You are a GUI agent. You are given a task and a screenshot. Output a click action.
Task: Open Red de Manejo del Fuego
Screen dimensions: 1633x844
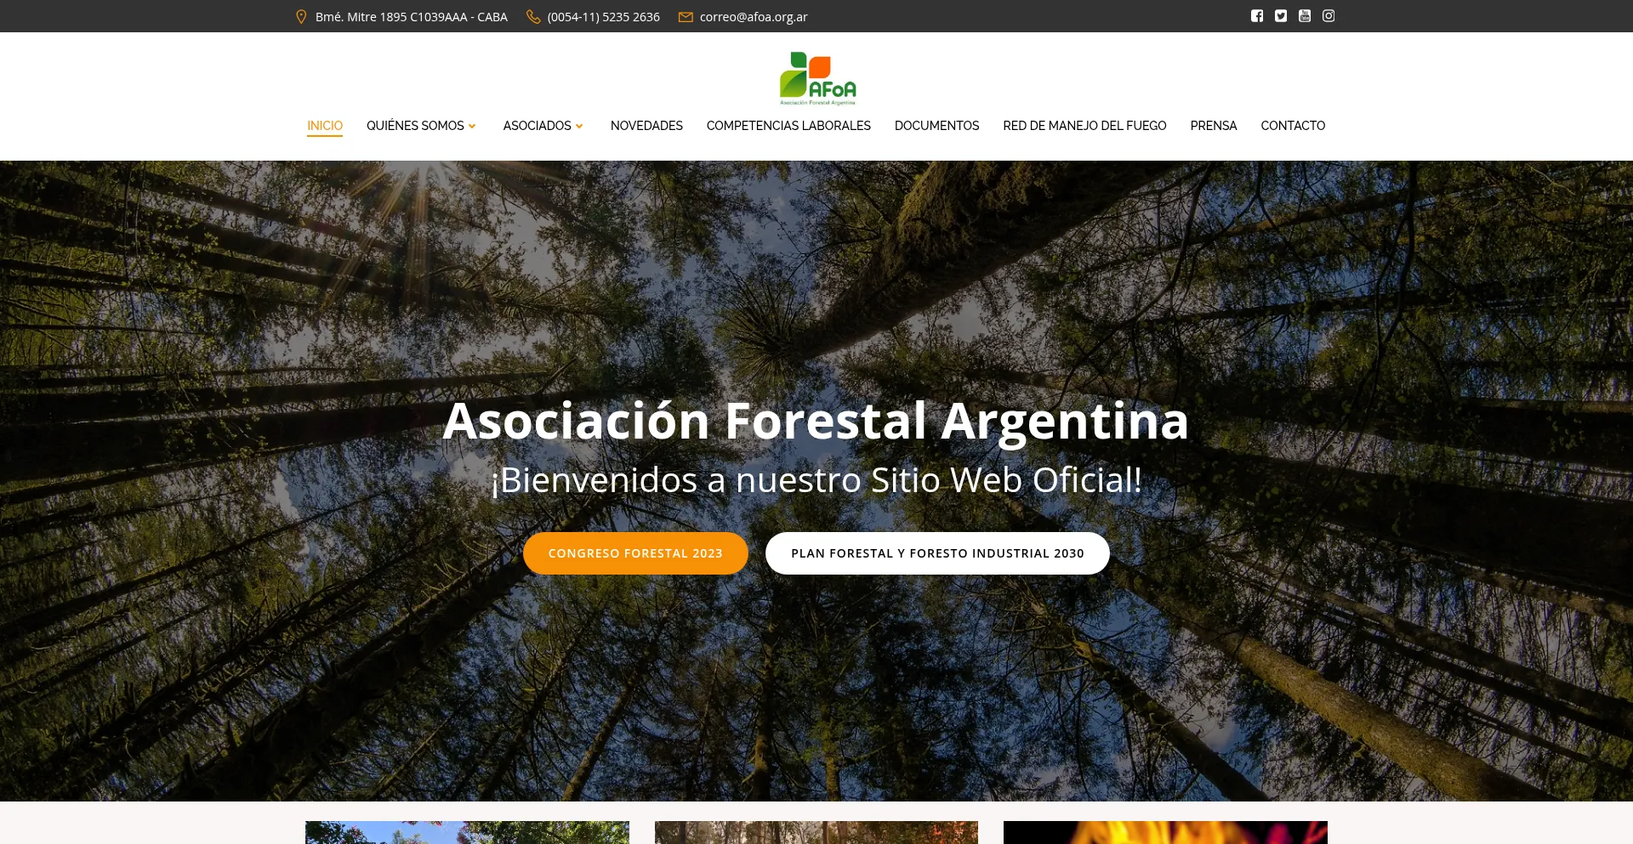coord(1084,126)
